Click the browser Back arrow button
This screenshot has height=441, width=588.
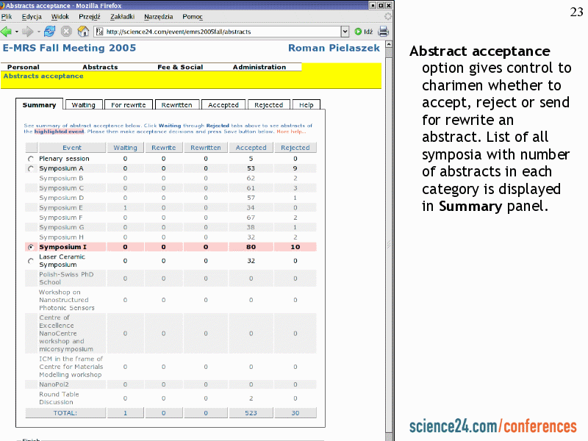click(7, 32)
